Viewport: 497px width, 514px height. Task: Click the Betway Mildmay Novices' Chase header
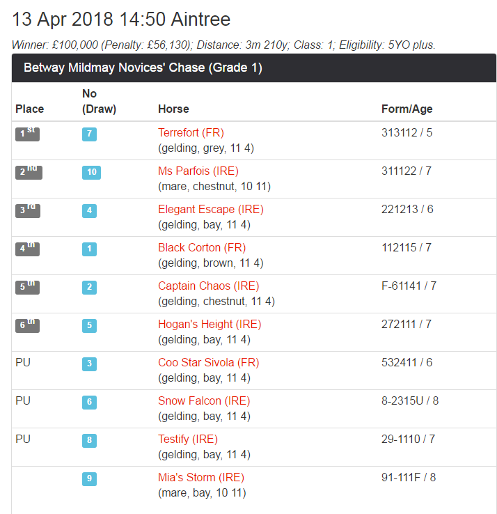143,68
